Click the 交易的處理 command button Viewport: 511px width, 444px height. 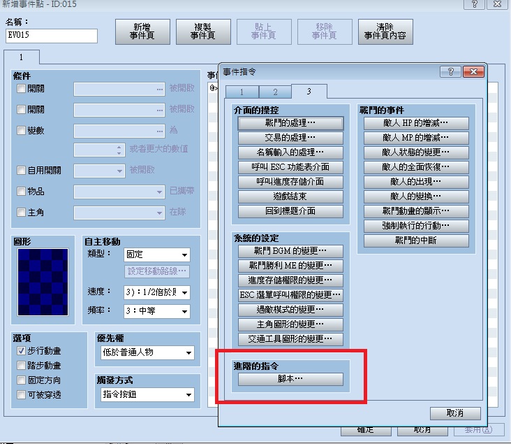pyautogui.click(x=290, y=138)
